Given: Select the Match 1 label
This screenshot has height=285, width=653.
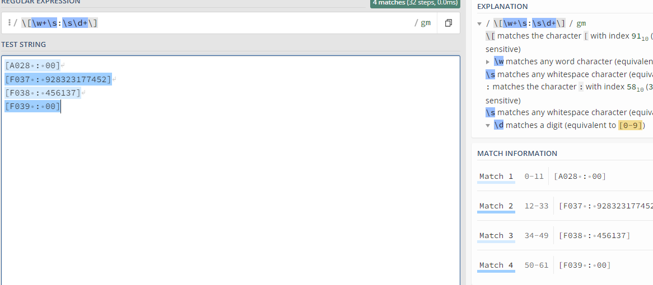Looking at the screenshot, I should (x=496, y=177).
